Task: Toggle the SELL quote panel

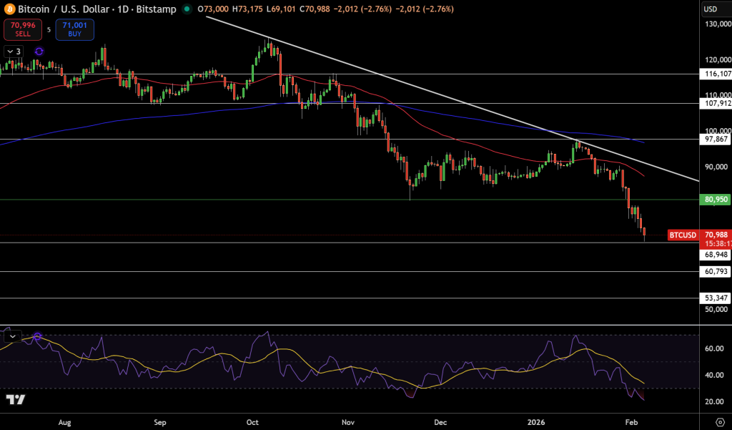Action: tap(23, 31)
